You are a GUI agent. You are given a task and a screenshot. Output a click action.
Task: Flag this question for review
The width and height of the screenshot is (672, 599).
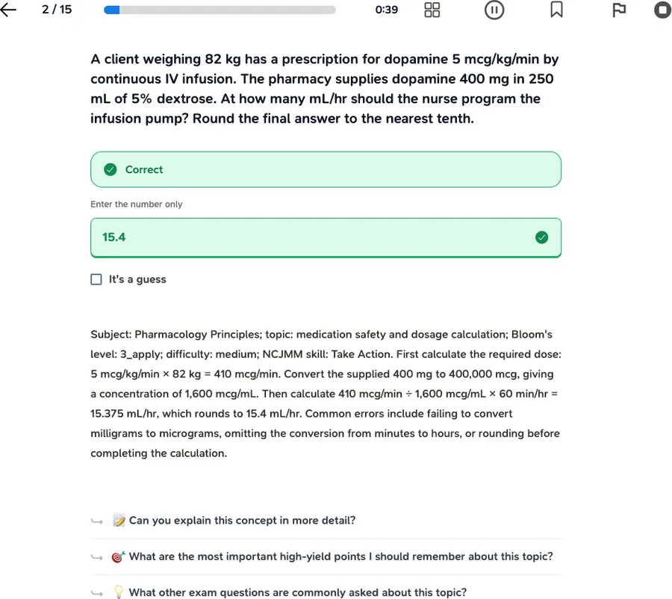tap(619, 10)
